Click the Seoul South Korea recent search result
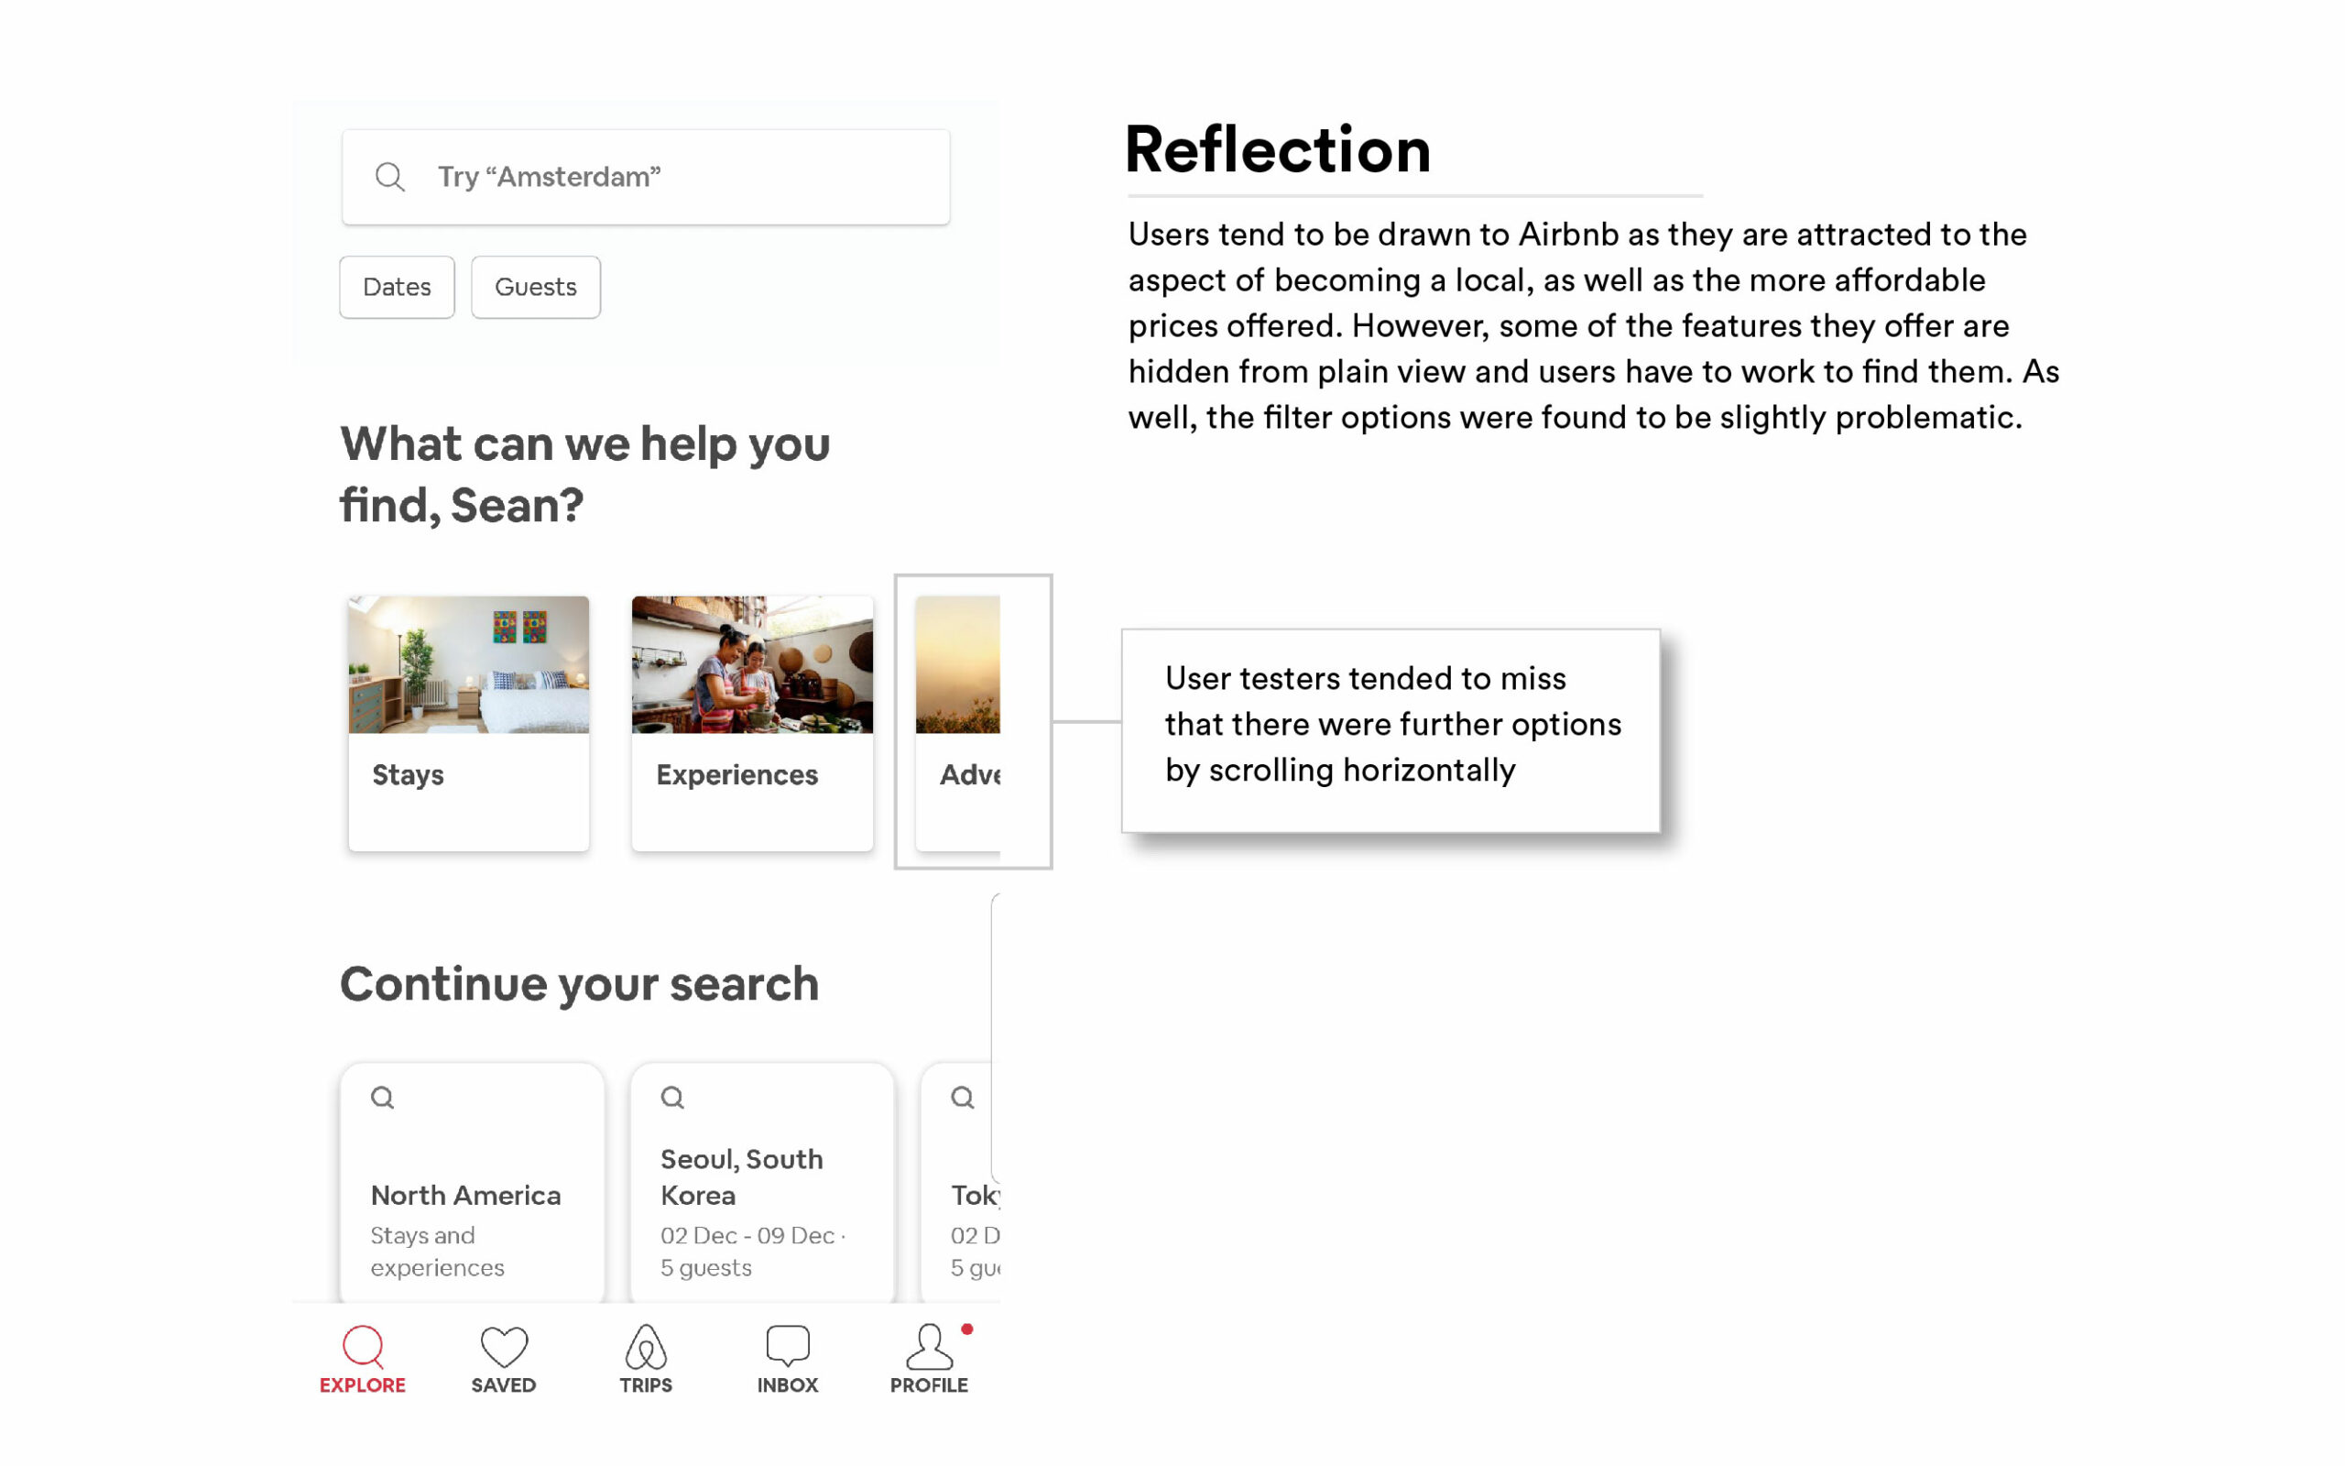 (763, 1177)
